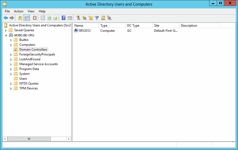Expand the Program Data container
The height and width of the screenshot is (150, 238).
click(x=11, y=69)
